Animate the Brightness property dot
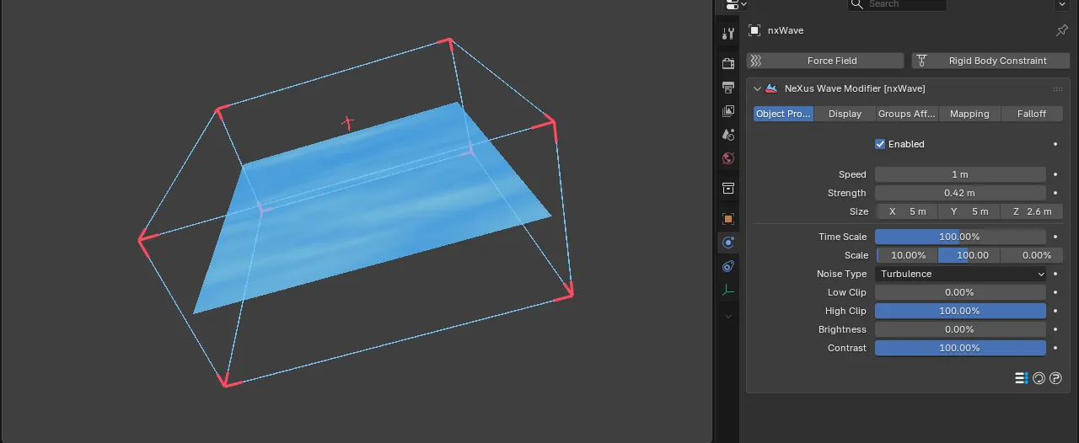The image size is (1079, 443). tap(1055, 329)
